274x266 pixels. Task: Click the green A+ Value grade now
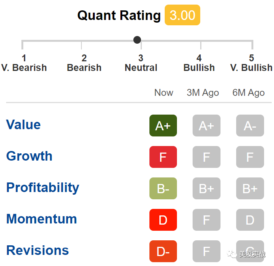click(163, 125)
